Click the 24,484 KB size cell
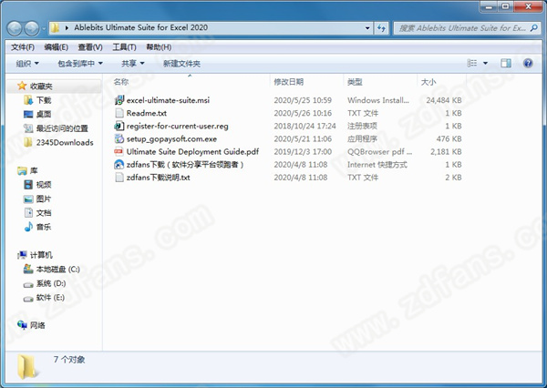This screenshot has height=388, width=547. tap(444, 100)
